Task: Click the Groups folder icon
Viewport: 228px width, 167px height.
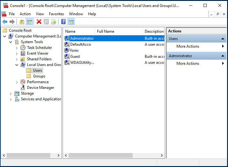Action: [x=29, y=76]
